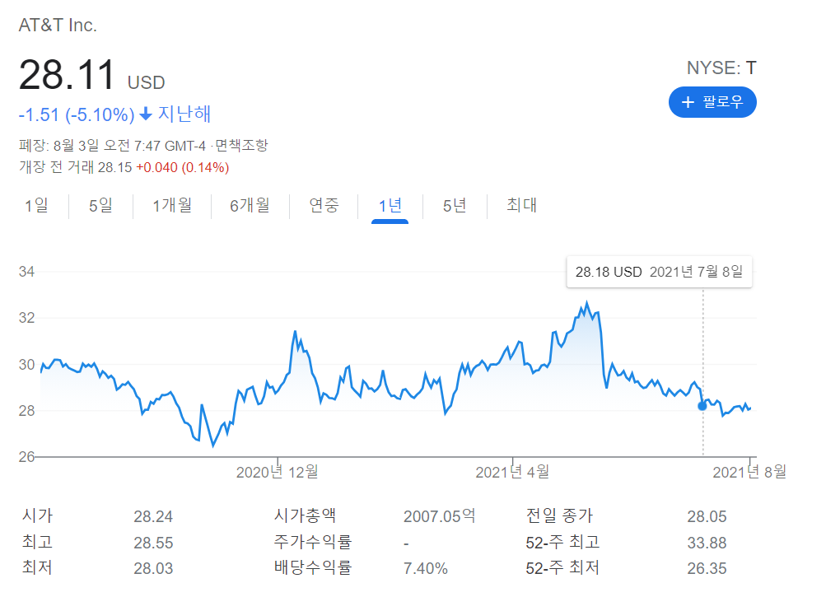Click the 배당수익률 value 7.40%
Viewport: 826px width, 597px height.
[x=425, y=568]
